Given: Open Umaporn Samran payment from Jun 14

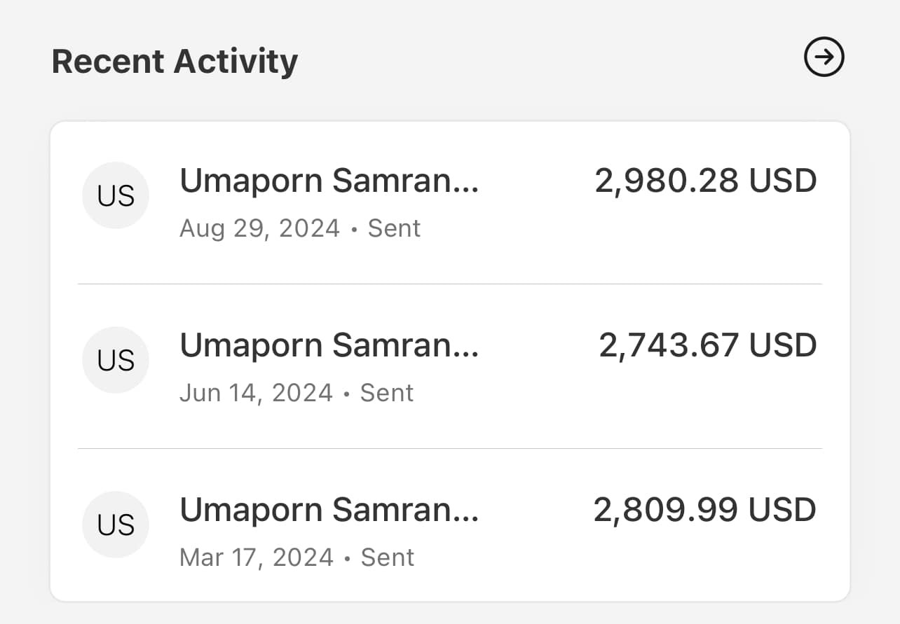Looking at the screenshot, I should point(329,345).
